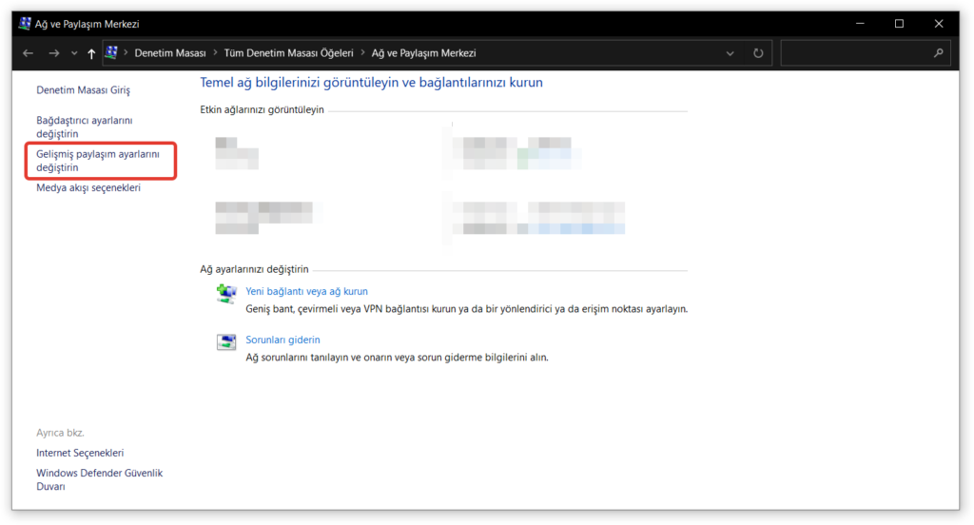
Task: Open Medya akışı seçenekleri
Action: pyautogui.click(x=88, y=187)
